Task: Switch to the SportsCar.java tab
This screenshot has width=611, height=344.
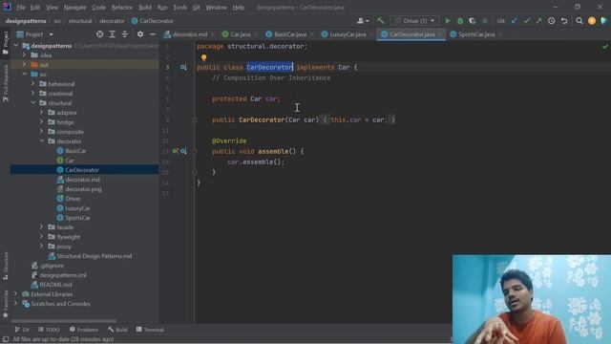Action: [x=476, y=34]
